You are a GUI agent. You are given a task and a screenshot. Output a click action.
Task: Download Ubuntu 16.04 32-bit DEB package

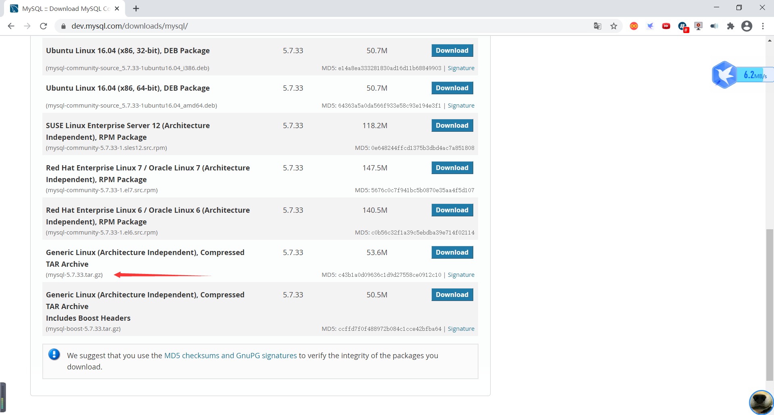point(452,50)
